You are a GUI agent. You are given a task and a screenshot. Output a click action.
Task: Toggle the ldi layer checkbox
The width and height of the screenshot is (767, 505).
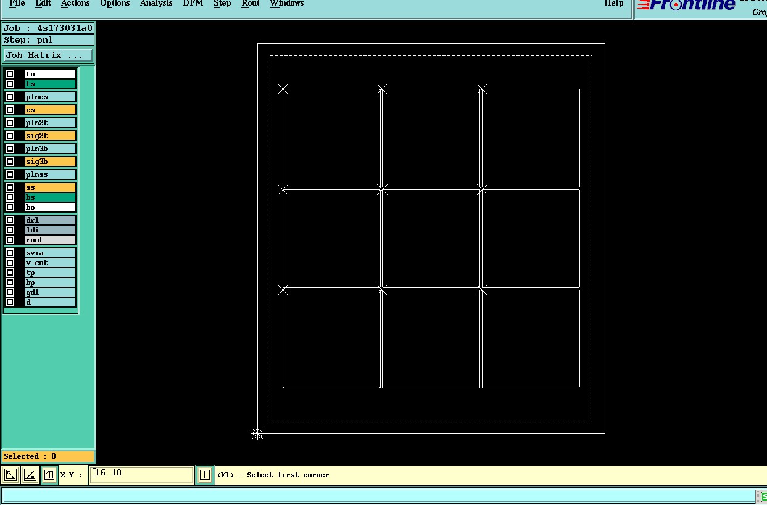(x=10, y=230)
